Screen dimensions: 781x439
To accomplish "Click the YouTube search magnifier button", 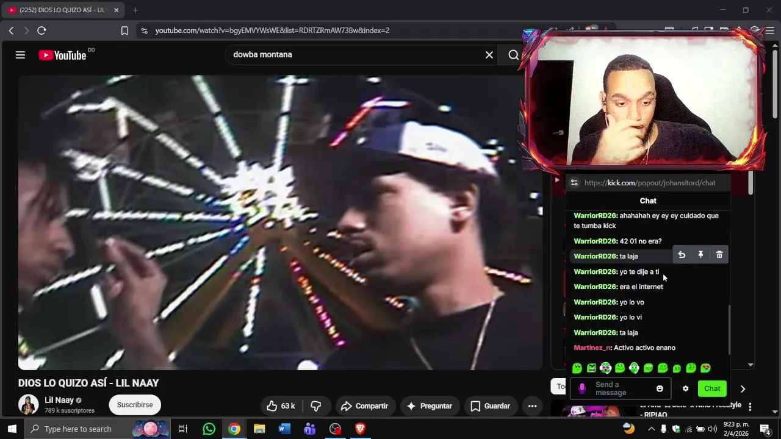I will click(513, 55).
